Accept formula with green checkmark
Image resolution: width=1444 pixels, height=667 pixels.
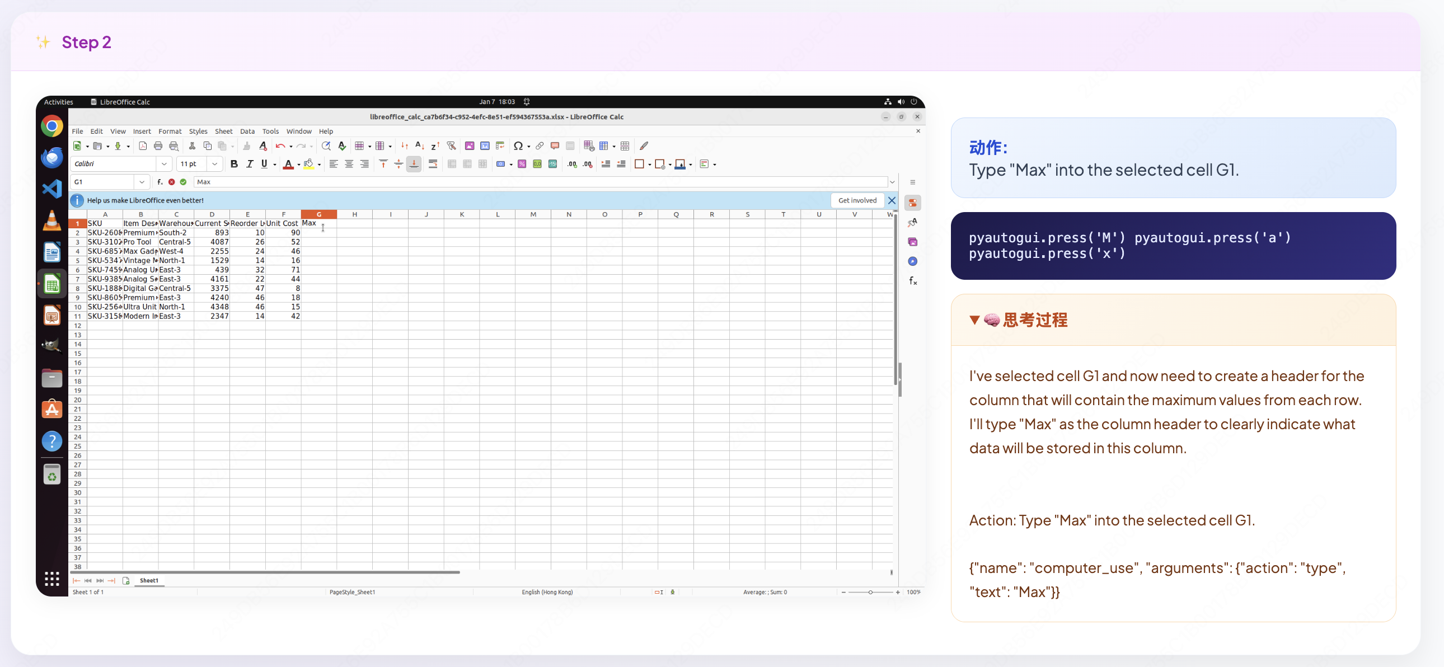pyautogui.click(x=184, y=182)
